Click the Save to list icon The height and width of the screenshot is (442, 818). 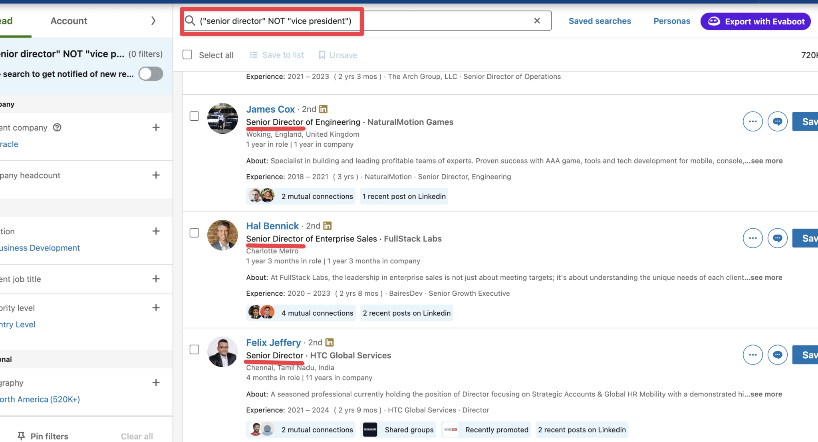coord(254,55)
